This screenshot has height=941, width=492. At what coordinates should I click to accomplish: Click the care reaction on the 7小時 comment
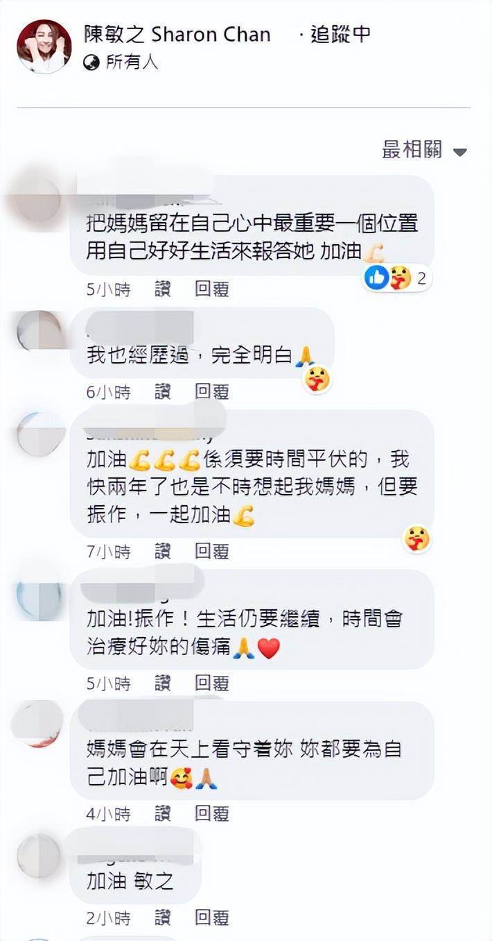[x=417, y=538]
